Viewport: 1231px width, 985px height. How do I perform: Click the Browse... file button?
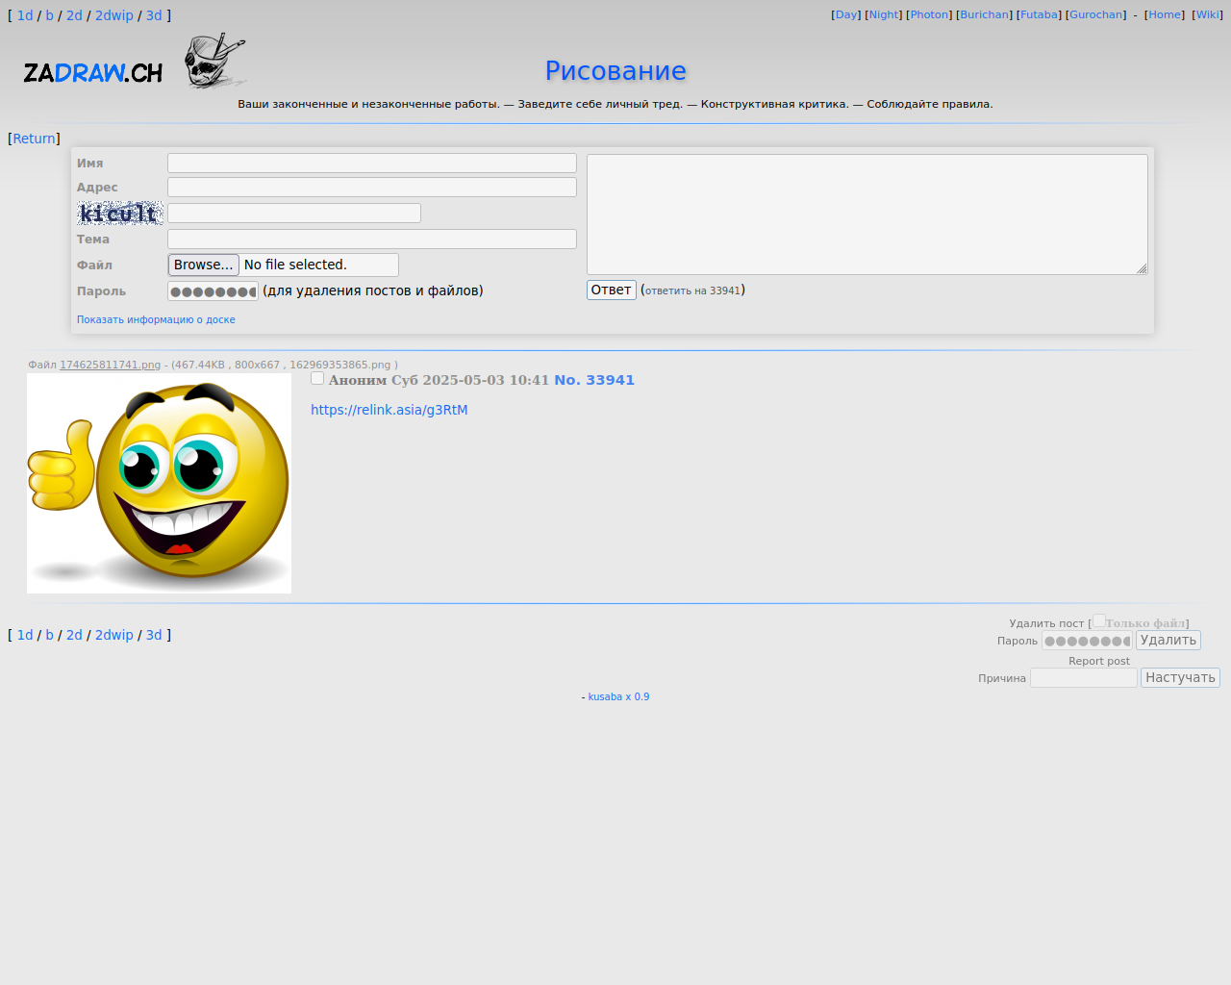click(204, 265)
